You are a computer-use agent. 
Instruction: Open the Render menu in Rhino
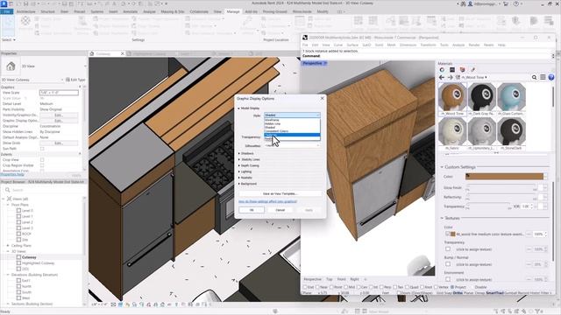tap(474, 45)
